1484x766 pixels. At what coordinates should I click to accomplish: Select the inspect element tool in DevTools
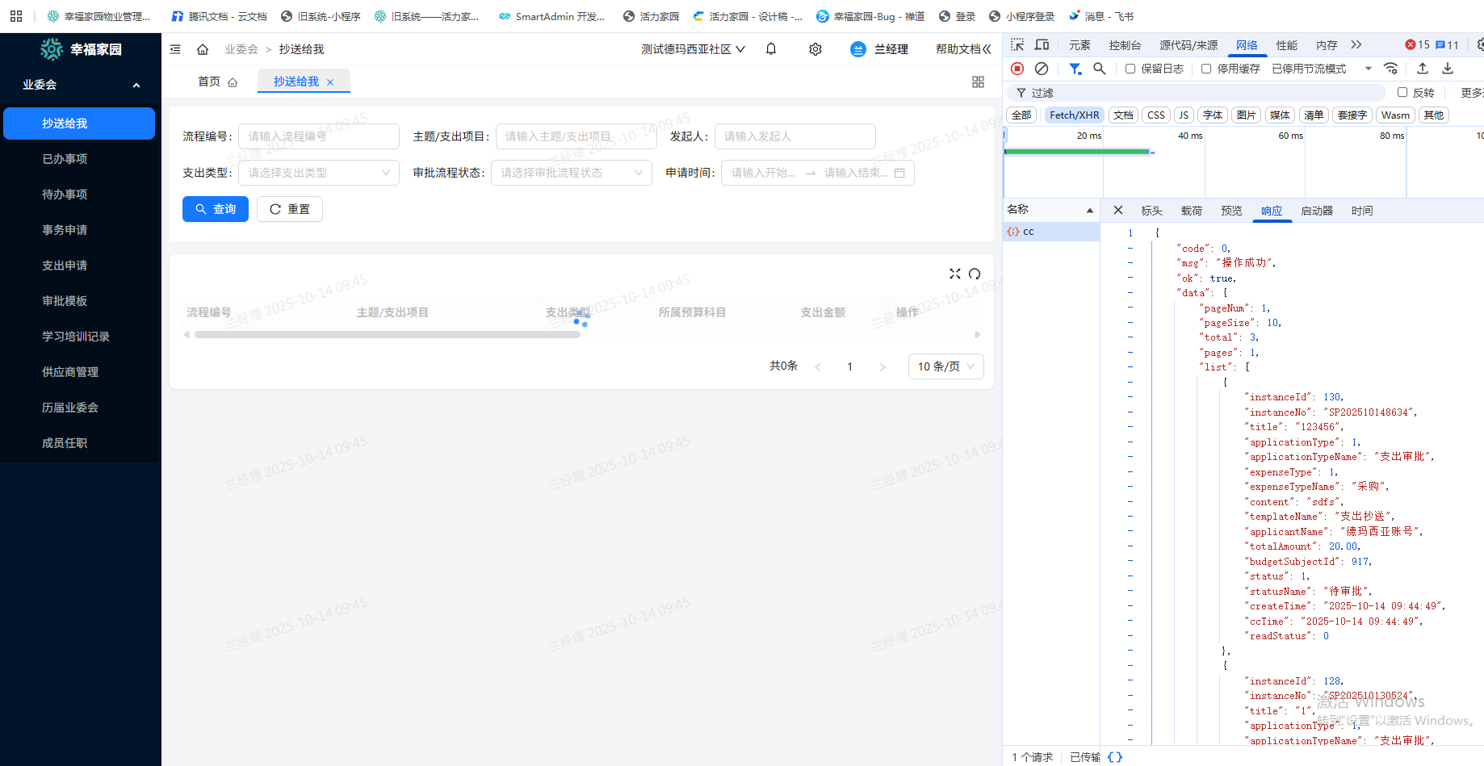[x=1017, y=45]
